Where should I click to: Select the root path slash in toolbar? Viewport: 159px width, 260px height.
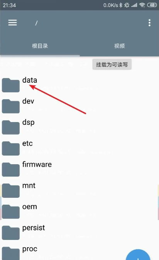(36, 23)
